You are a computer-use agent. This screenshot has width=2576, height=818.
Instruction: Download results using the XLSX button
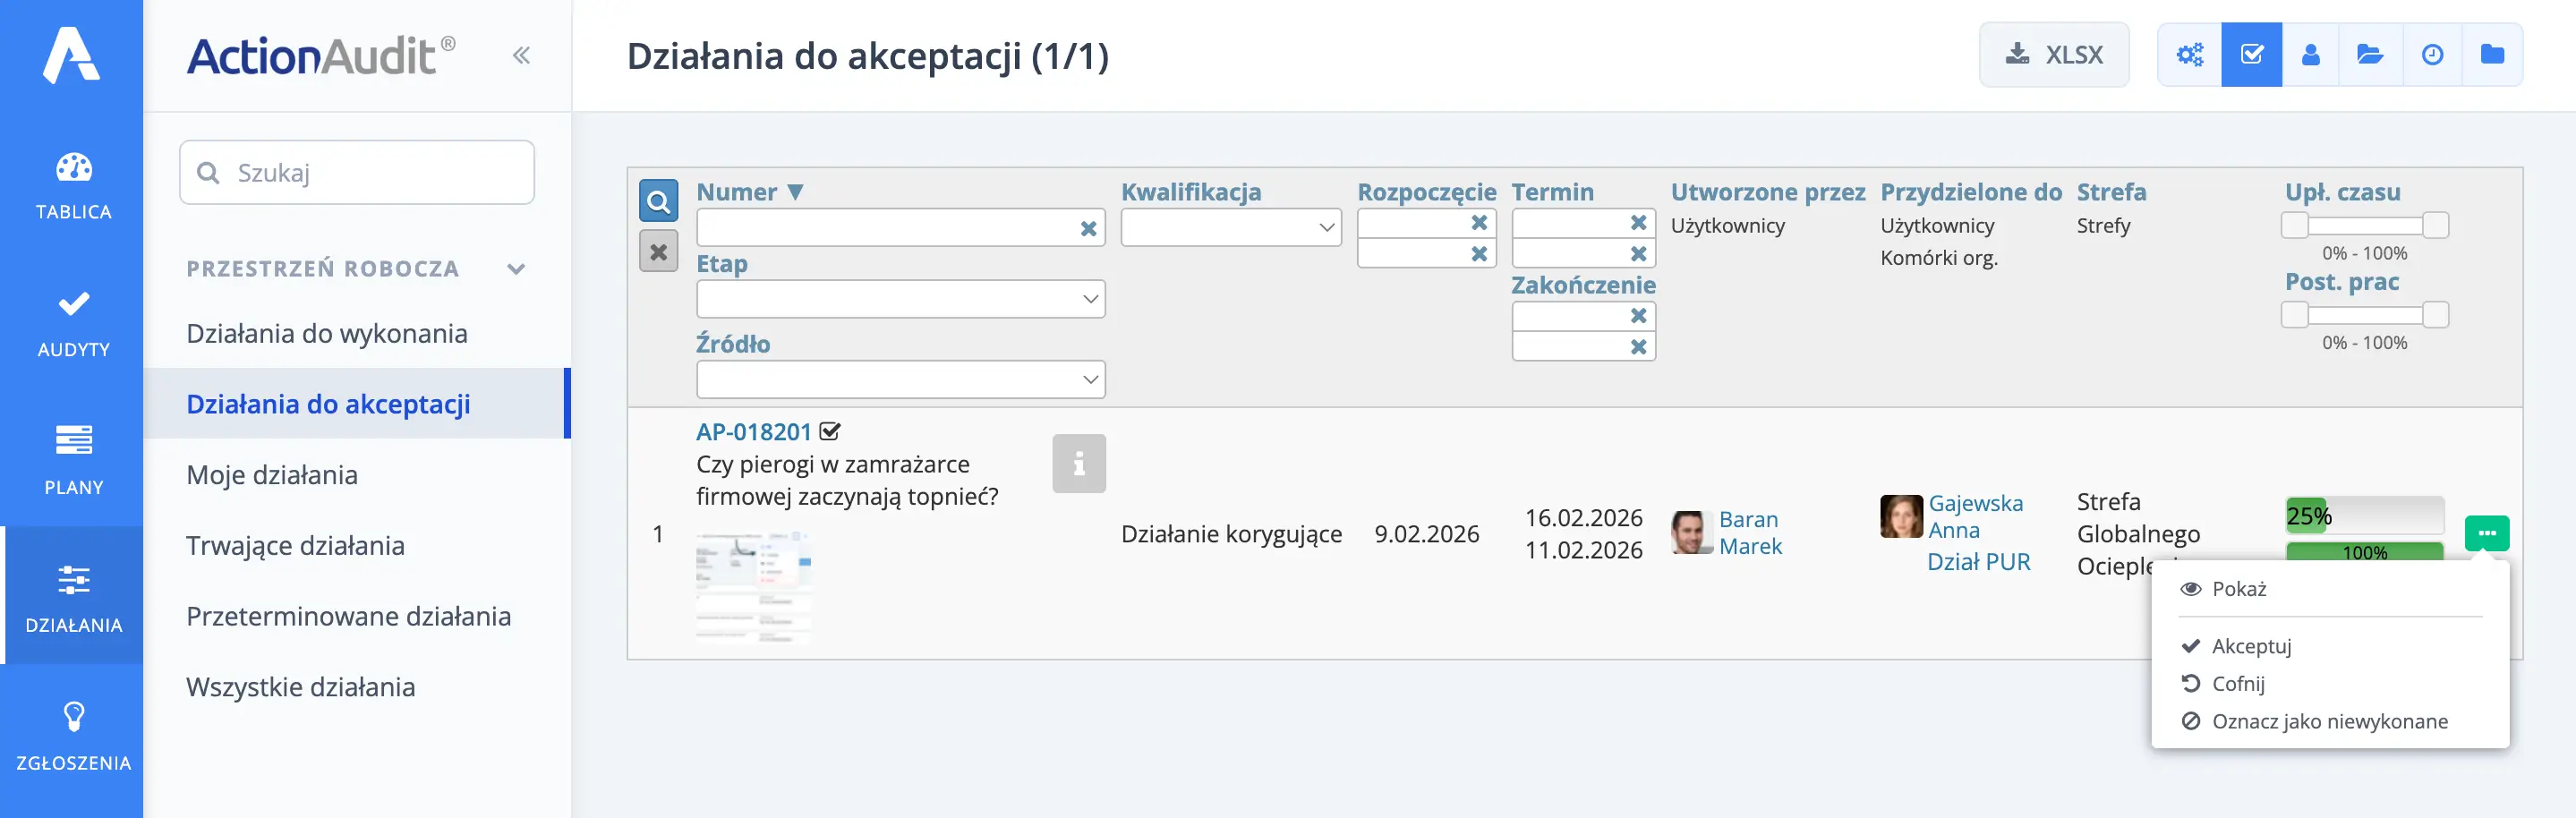[x=2054, y=55]
